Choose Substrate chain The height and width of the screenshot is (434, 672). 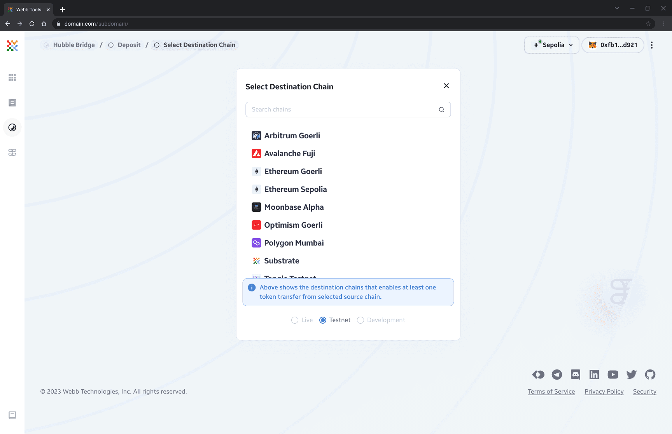point(348,261)
